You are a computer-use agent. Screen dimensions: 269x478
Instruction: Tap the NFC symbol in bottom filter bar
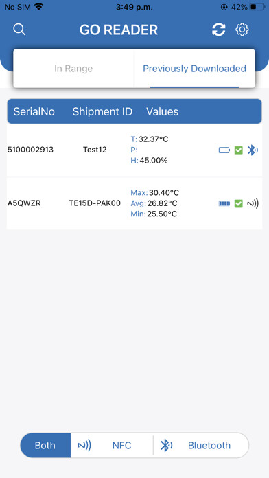[84, 446]
